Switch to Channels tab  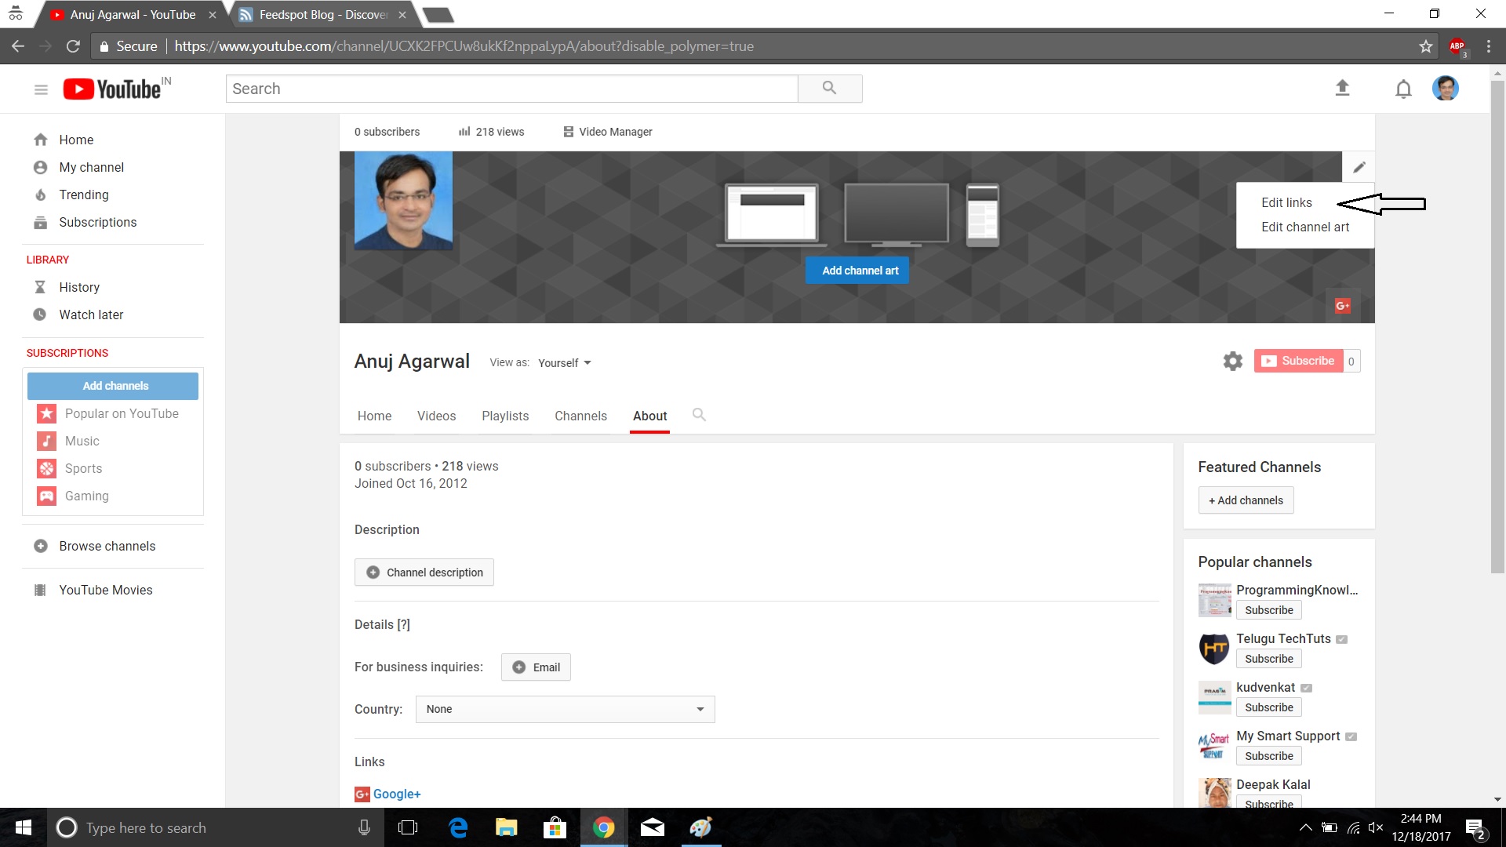pyautogui.click(x=580, y=416)
